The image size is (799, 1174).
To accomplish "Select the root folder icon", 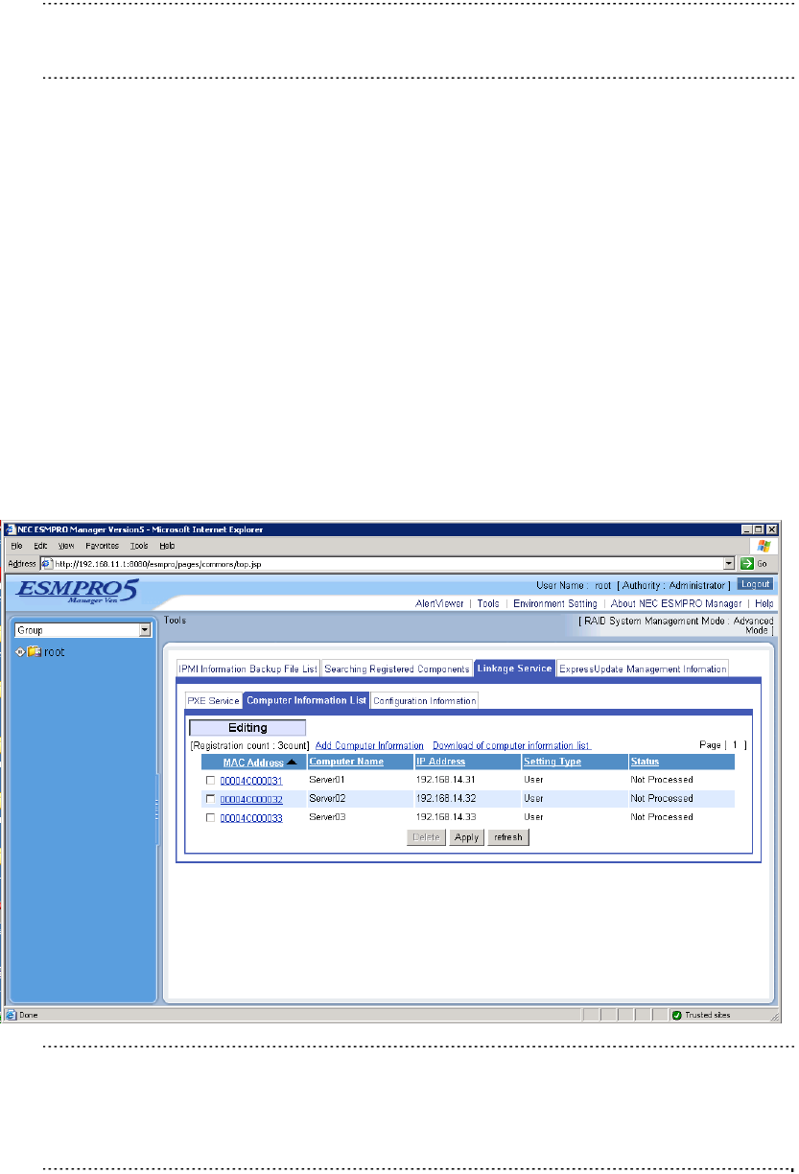I will [34, 652].
